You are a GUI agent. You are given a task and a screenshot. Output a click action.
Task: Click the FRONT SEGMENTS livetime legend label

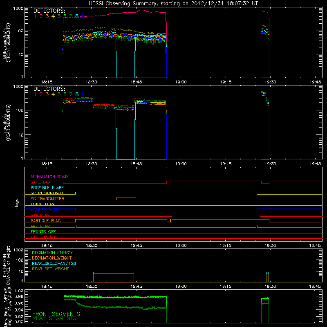pos(56,314)
